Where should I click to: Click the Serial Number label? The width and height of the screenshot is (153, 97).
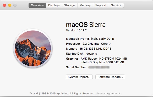[76, 67]
